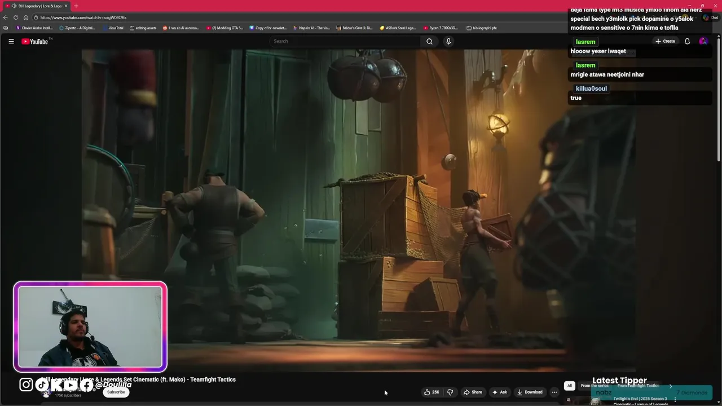
Task: Open the editing assets bookmark folder
Action: click(143, 28)
